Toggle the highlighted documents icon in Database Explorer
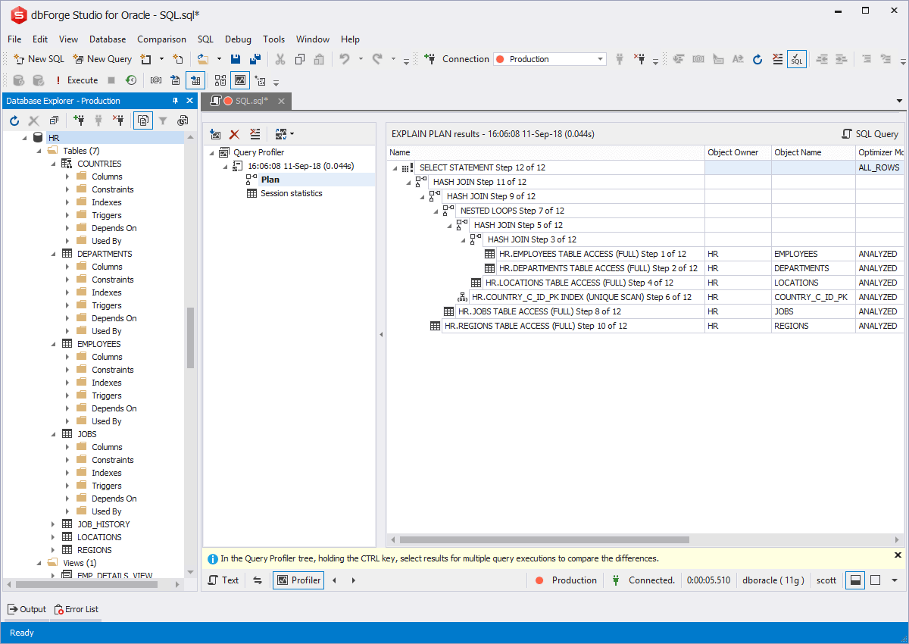 coord(143,120)
